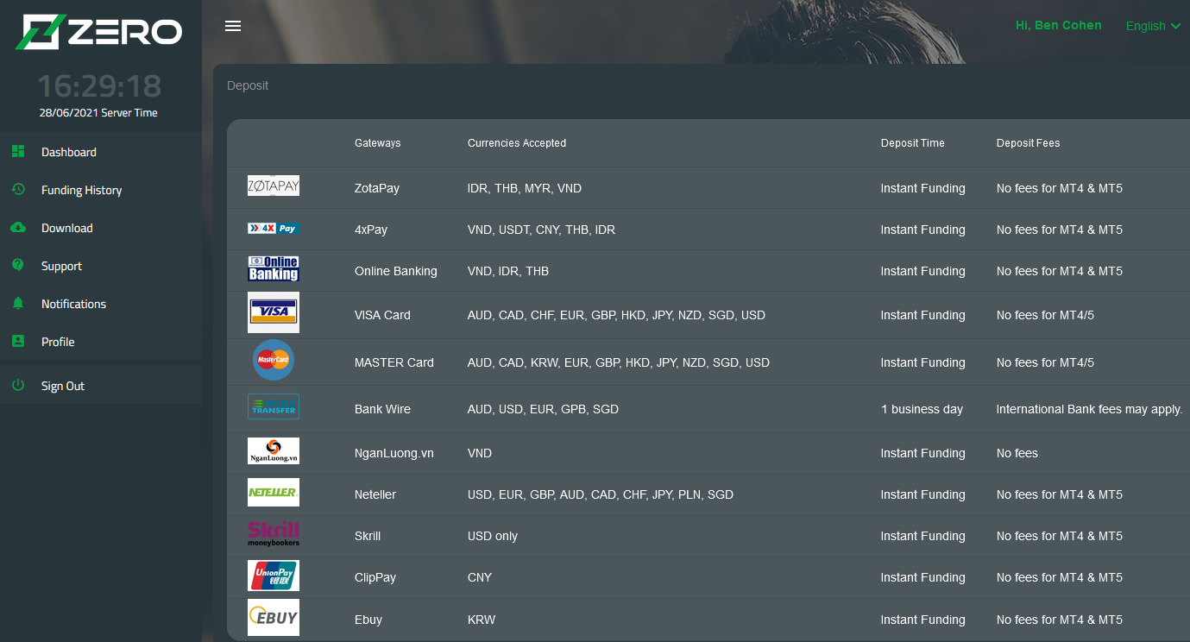Choose the Skrill moneybookers logo
This screenshot has height=642, width=1190.
[274, 533]
